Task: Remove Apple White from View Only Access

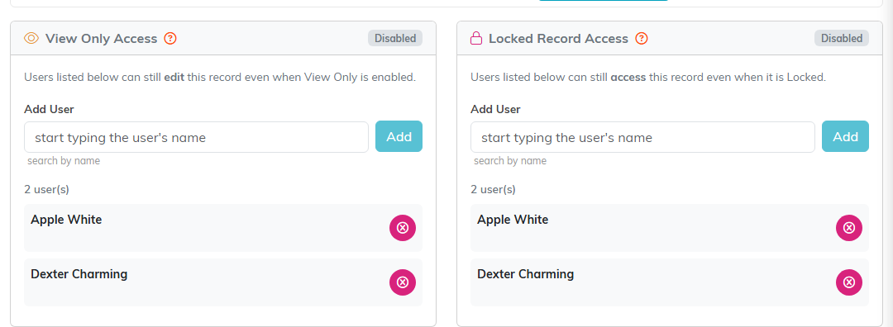Action: click(403, 228)
